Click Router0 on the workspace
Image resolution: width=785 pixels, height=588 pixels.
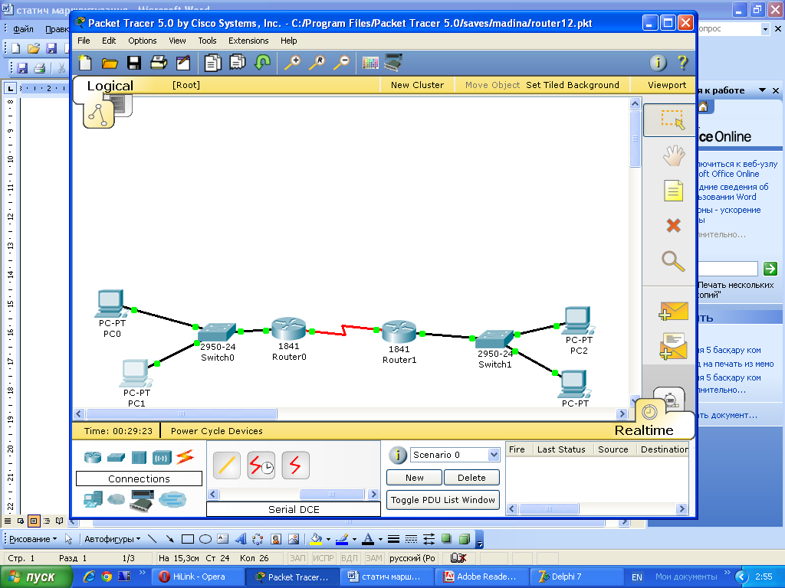click(289, 328)
